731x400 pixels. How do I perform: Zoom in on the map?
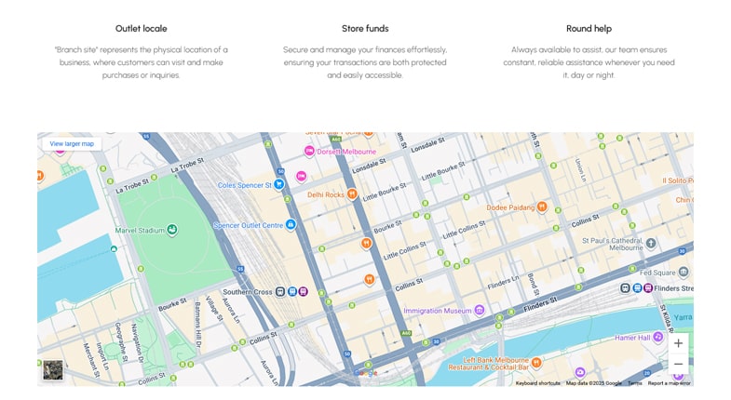[x=678, y=343]
